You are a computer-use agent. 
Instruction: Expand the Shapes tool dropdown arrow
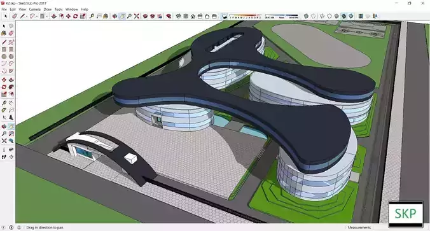click(x=46, y=17)
